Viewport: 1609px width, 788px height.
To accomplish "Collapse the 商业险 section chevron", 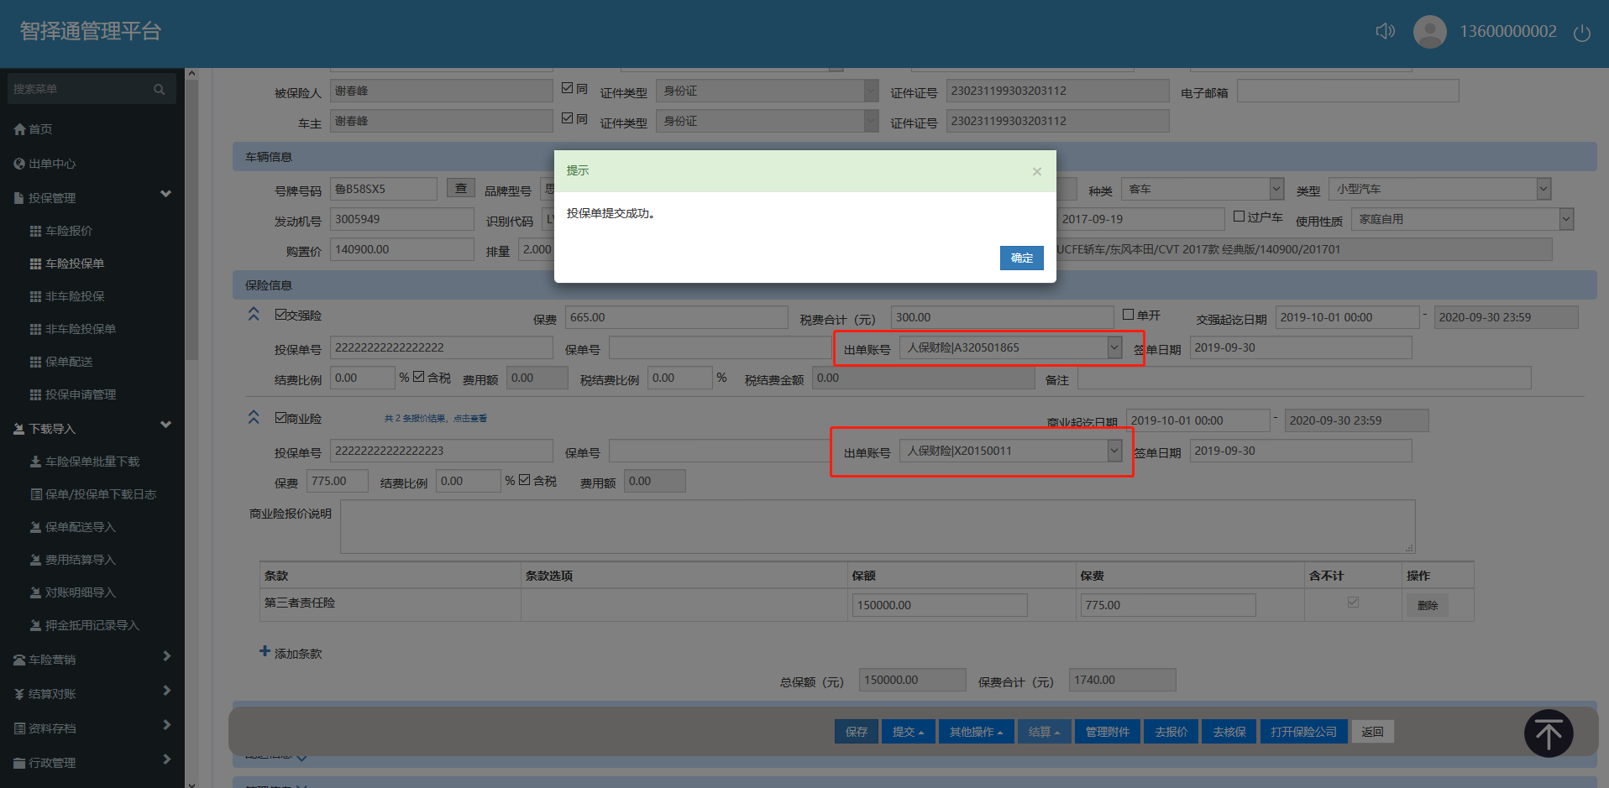I will click(254, 417).
